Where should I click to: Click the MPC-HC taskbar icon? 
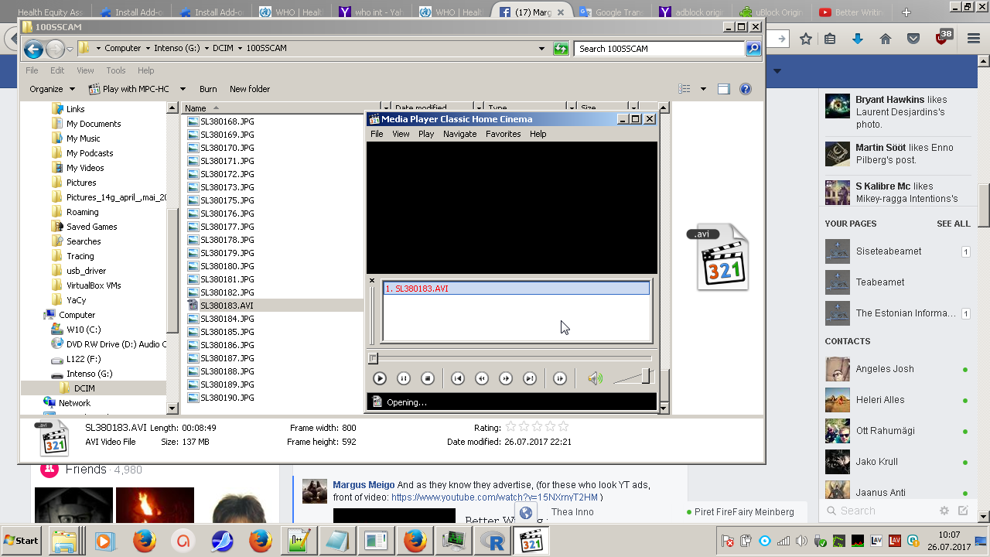coord(531,541)
